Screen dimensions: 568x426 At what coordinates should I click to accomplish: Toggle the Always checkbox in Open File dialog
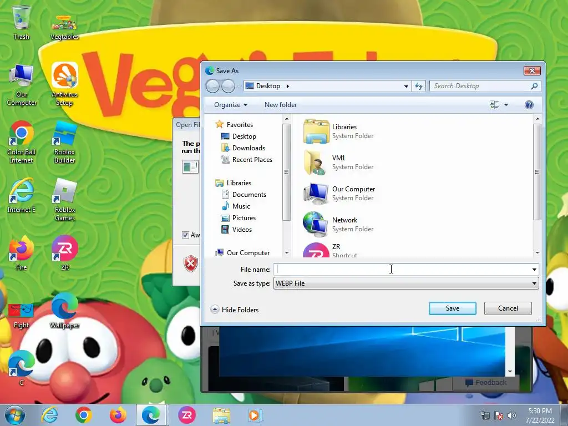click(185, 235)
